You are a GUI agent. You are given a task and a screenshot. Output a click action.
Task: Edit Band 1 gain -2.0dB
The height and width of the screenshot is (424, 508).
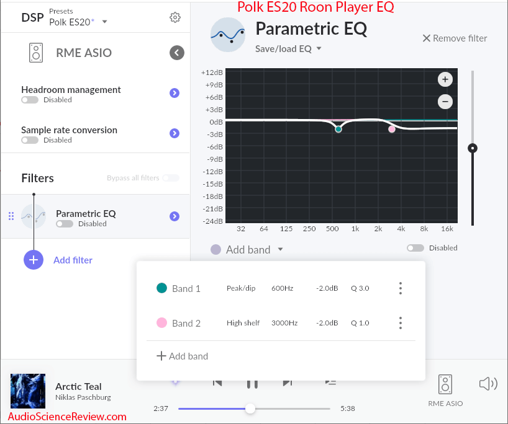pyautogui.click(x=327, y=288)
